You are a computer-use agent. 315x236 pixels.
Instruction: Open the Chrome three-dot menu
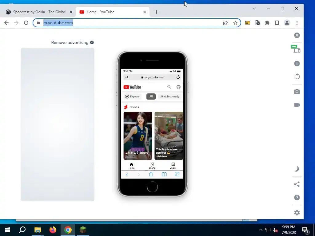[x=297, y=23]
